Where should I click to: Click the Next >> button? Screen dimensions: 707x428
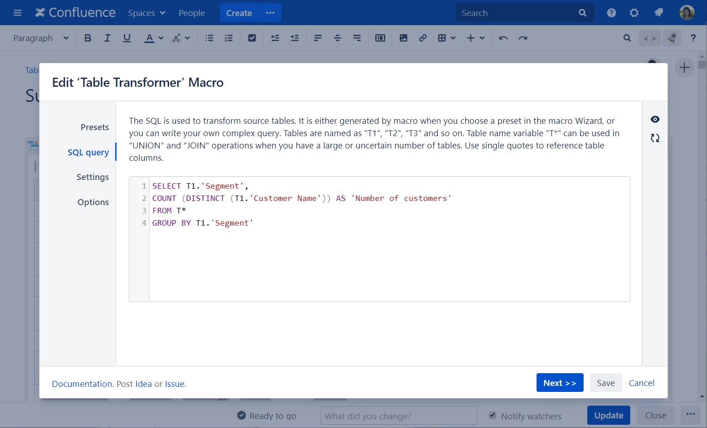point(559,383)
